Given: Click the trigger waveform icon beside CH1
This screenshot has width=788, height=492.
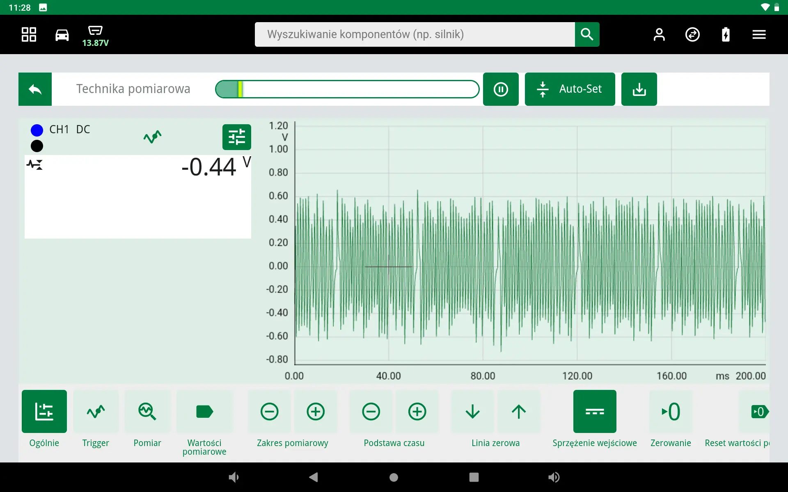Looking at the screenshot, I should pyautogui.click(x=152, y=137).
